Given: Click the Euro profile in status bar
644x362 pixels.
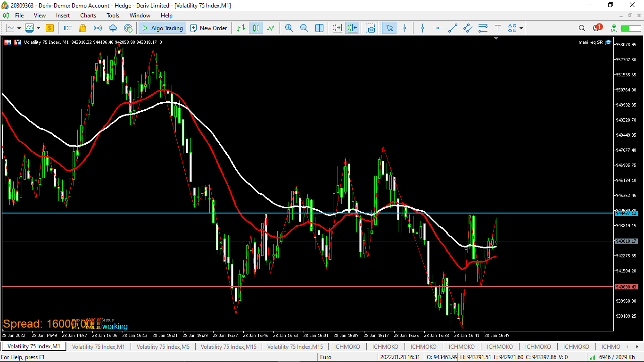Looking at the screenshot, I should (x=326, y=357).
